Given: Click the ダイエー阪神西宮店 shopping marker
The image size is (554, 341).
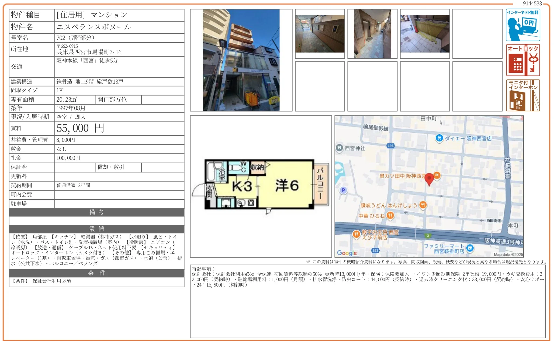Looking at the screenshot, I should coord(439,138).
